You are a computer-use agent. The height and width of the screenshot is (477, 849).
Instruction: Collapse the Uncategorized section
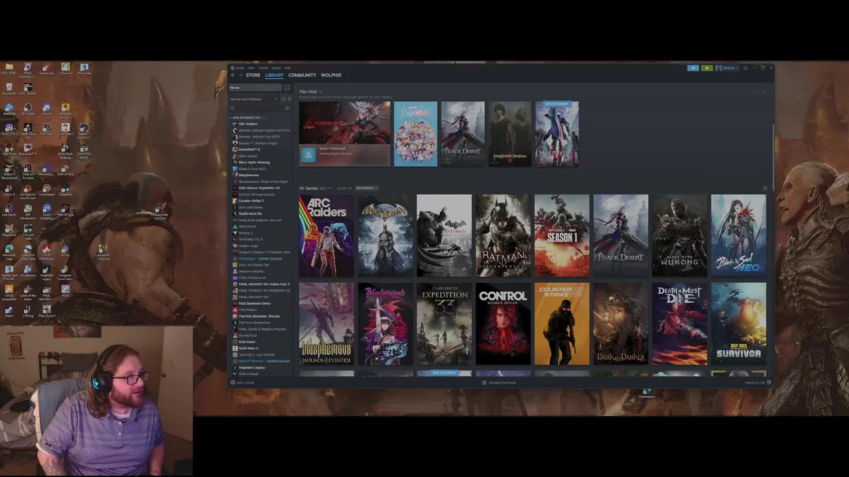pos(229,117)
